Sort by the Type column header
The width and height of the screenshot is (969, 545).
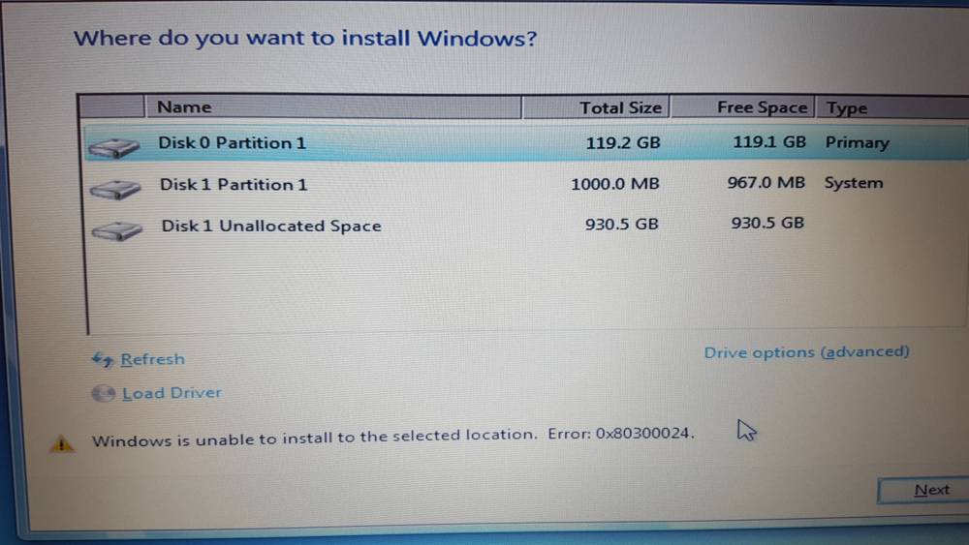click(x=892, y=108)
